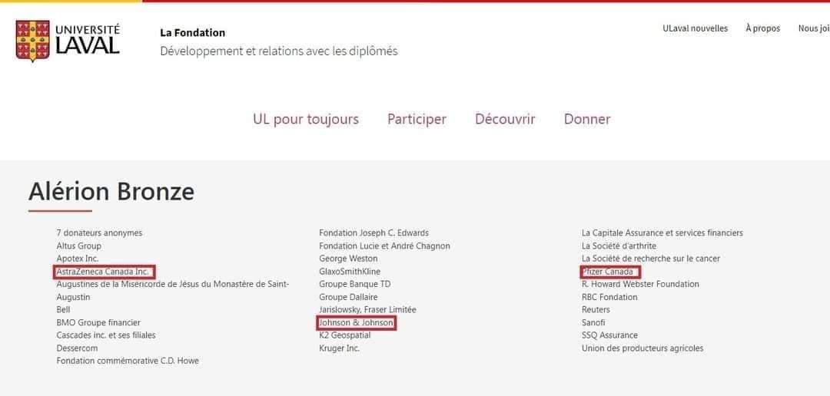This screenshot has width=830, height=396.
Task: Click the Sanofi donor name
Action: click(x=593, y=322)
